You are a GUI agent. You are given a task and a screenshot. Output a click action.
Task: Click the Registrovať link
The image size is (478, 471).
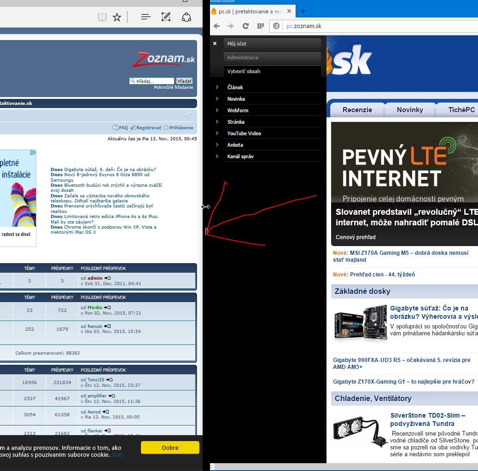tap(146, 127)
